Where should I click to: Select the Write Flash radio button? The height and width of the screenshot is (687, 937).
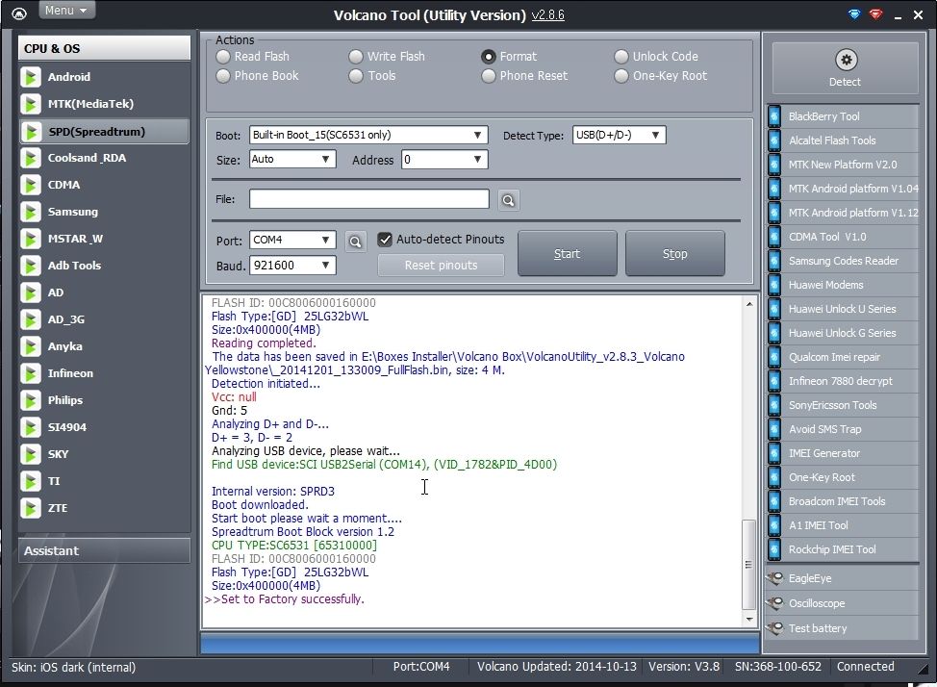pyautogui.click(x=356, y=56)
